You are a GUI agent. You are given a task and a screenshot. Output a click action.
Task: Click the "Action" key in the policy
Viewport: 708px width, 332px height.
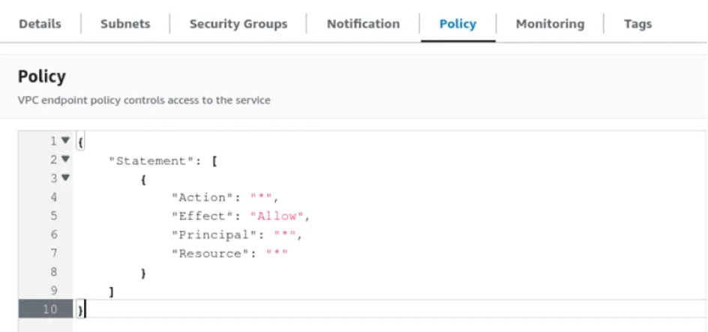202,197
